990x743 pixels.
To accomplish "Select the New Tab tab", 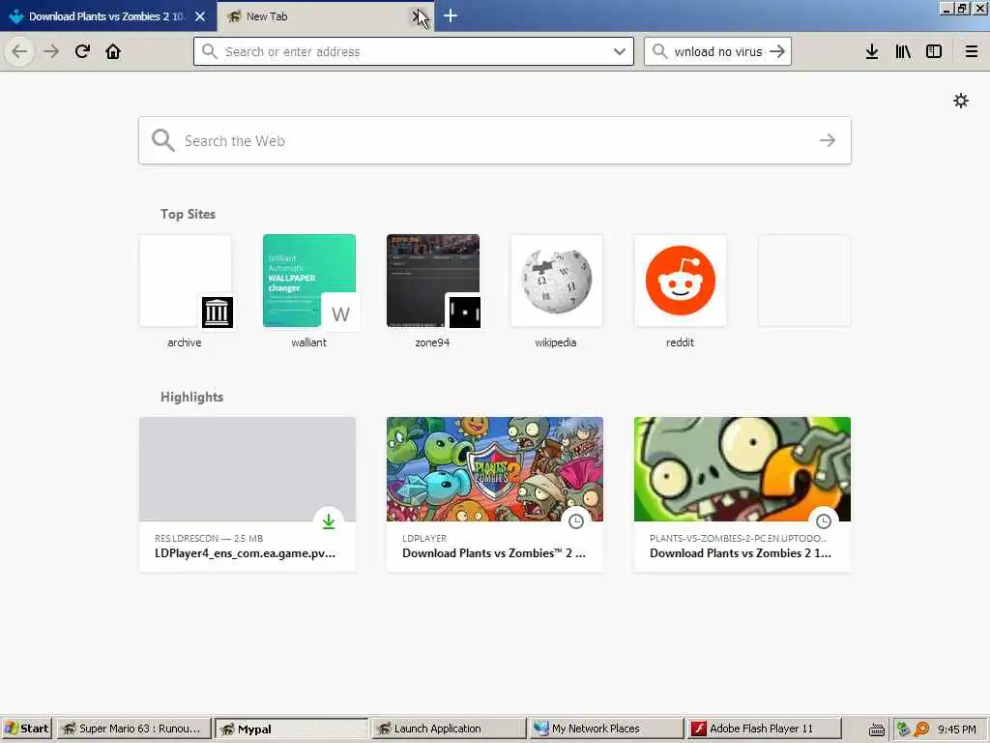I will coord(316,16).
